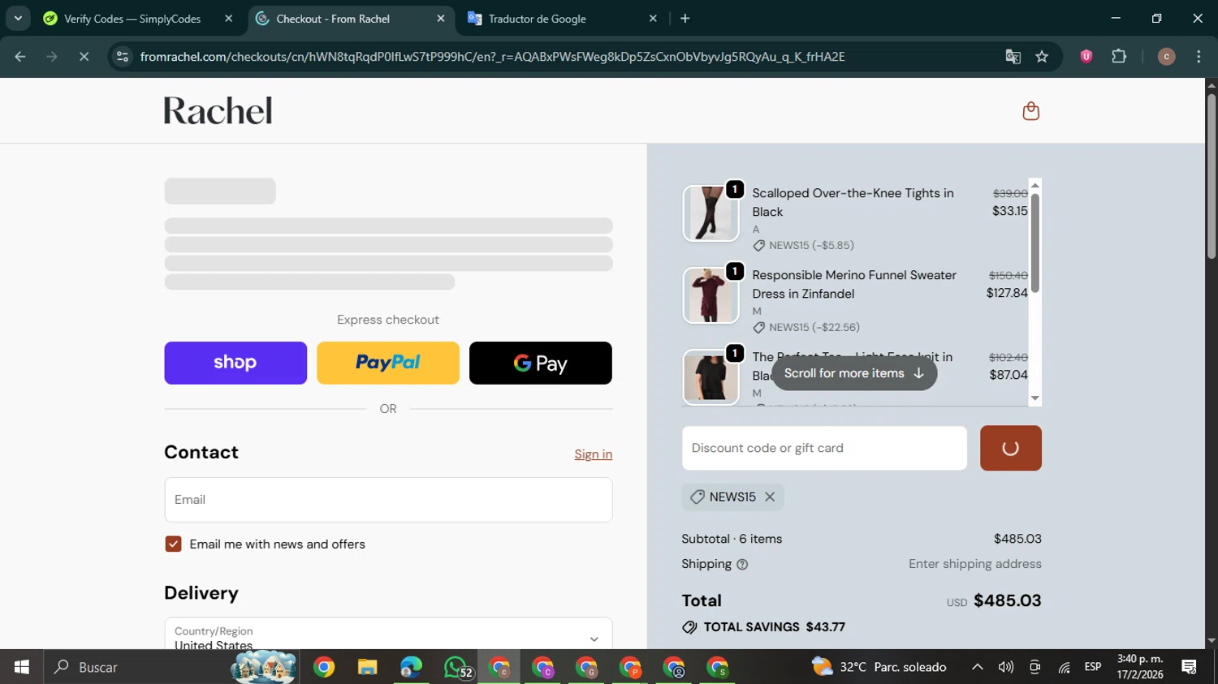View site information icon in address bar
Image resolution: width=1218 pixels, height=684 pixels.
(x=123, y=57)
